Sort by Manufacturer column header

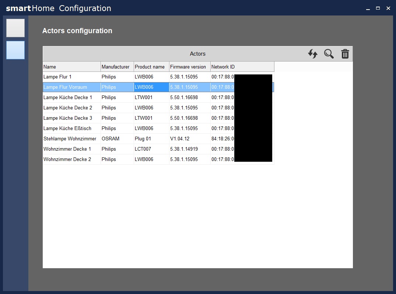pos(117,67)
